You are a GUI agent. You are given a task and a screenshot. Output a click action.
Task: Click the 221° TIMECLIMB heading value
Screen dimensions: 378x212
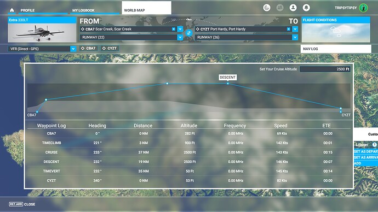point(98,143)
